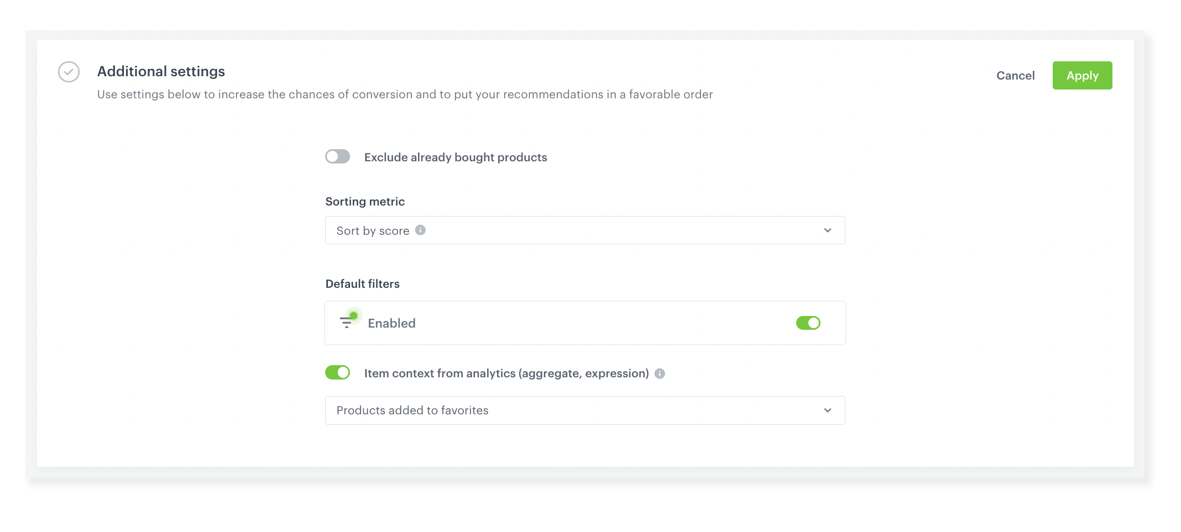Select the Enabled label in Default filters

391,323
